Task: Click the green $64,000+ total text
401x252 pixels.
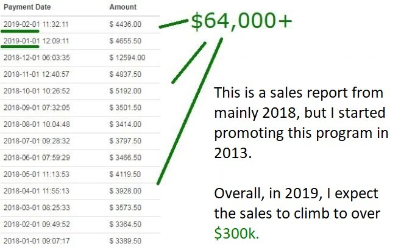Action: point(241,21)
